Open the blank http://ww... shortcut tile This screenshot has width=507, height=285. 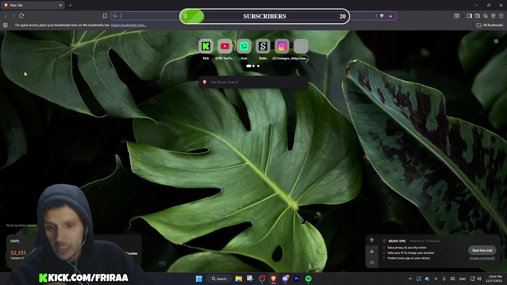301,46
